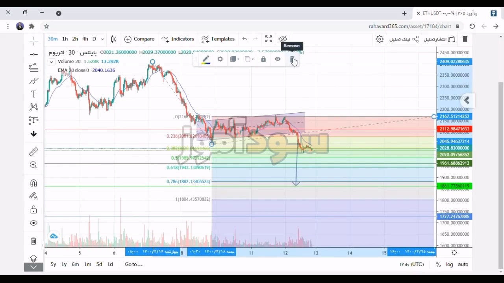Toggle log scale mode
This screenshot has height=283, width=504.
(x=450, y=265)
